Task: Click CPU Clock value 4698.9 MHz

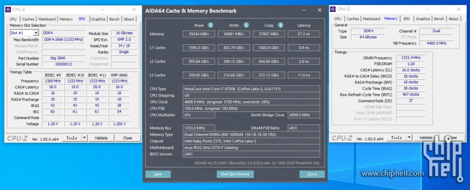Action: (x=251, y=102)
